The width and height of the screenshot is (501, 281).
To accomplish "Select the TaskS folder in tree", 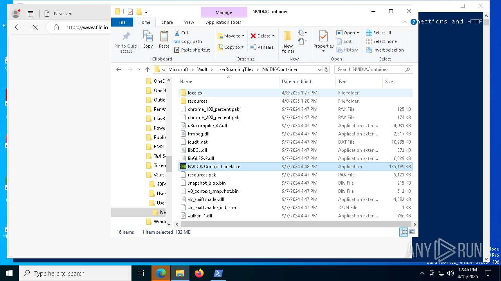I will (x=155, y=156).
